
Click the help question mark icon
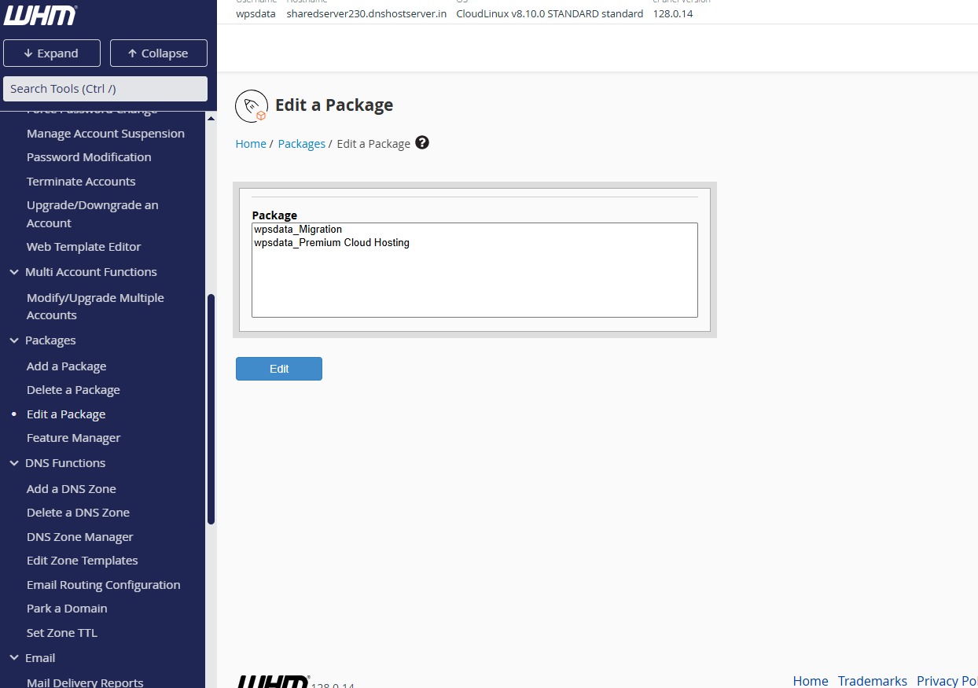click(x=422, y=143)
